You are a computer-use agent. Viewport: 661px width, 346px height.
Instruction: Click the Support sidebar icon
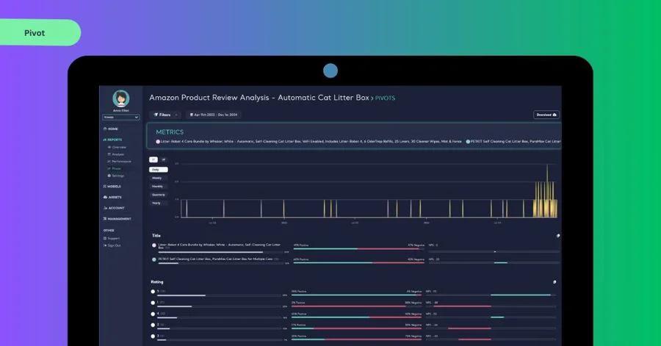tap(105, 239)
